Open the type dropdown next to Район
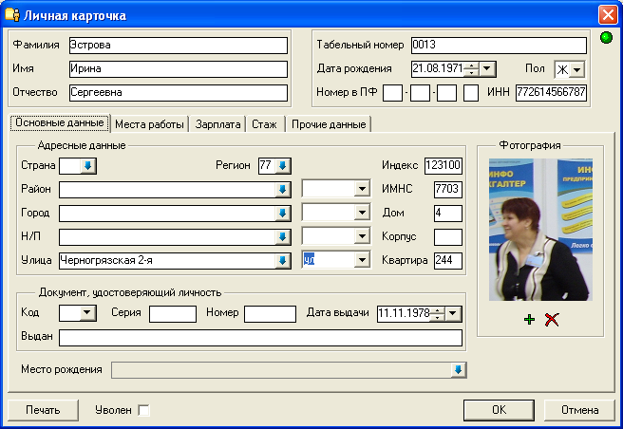 pyautogui.click(x=362, y=189)
